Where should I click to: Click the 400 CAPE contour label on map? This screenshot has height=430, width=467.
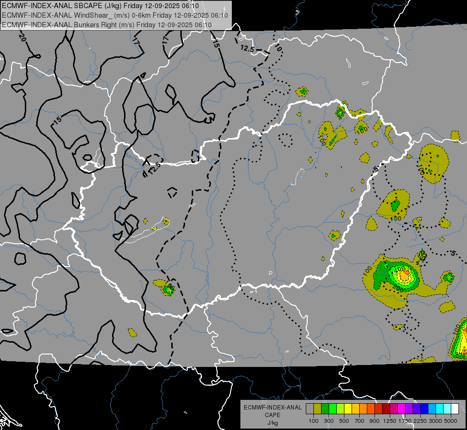pyautogui.click(x=400, y=269)
